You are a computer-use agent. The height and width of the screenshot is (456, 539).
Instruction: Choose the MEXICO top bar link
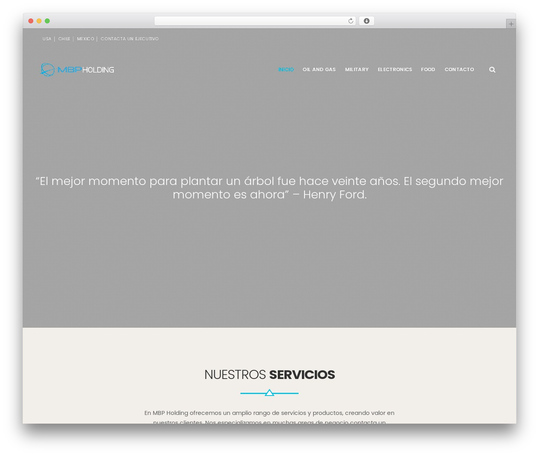(x=85, y=39)
